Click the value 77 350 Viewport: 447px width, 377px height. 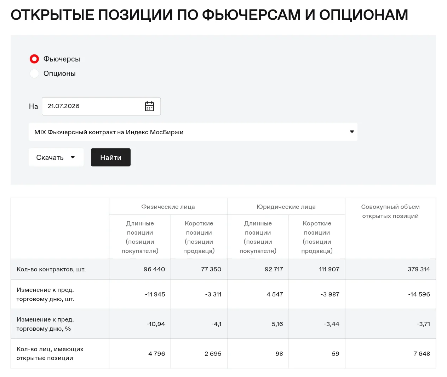(211, 269)
